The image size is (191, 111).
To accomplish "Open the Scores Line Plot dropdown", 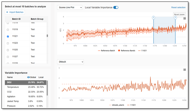I will pos(70,7).
